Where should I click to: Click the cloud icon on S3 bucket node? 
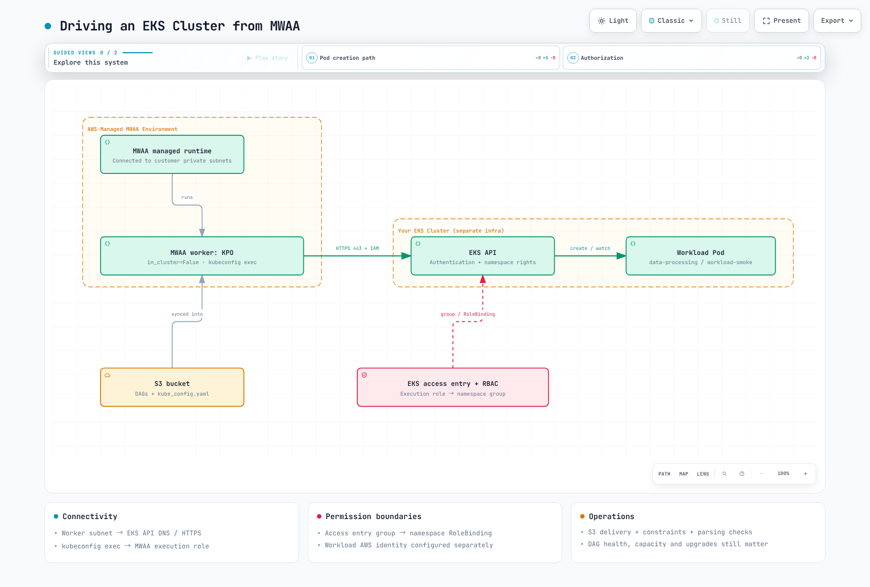tap(108, 376)
